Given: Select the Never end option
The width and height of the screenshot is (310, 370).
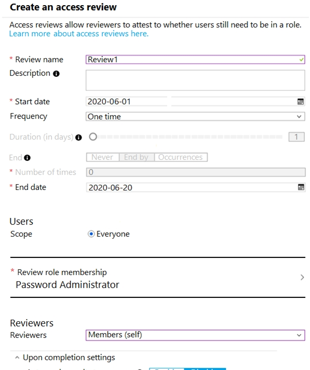Looking at the screenshot, I should (x=102, y=157).
